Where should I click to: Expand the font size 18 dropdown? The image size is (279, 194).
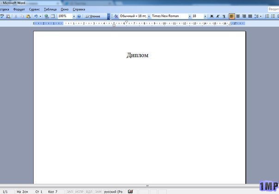(x=206, y=16)
